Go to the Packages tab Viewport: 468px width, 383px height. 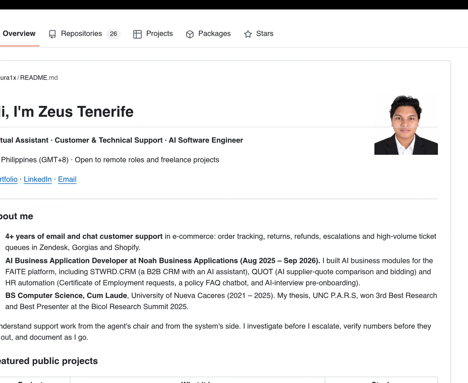click(208, 34)
